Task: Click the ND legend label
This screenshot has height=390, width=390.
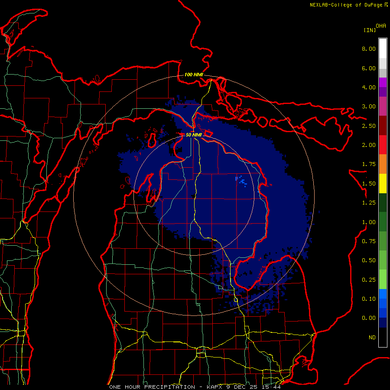Action: point(372,338)
